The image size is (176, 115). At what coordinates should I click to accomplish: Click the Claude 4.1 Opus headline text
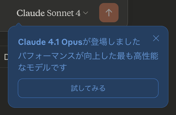point(79,42)
